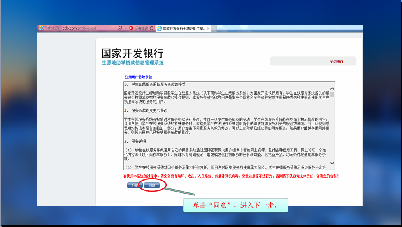Screen dimensions: 402x227
Task: Click the red certificate error shield icon
Action: click(x=131, y=28)
